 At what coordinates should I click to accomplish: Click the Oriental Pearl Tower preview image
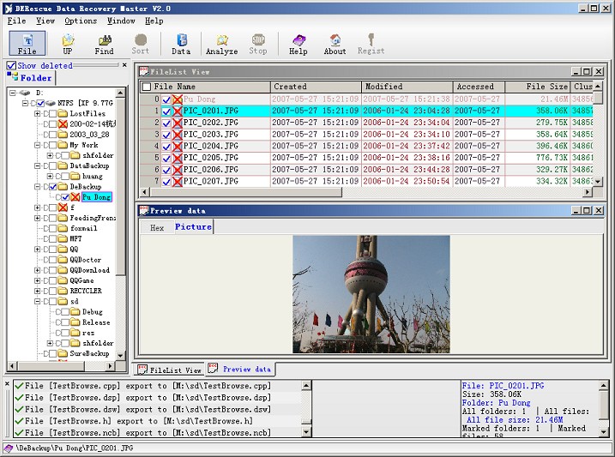coord(371,294)
